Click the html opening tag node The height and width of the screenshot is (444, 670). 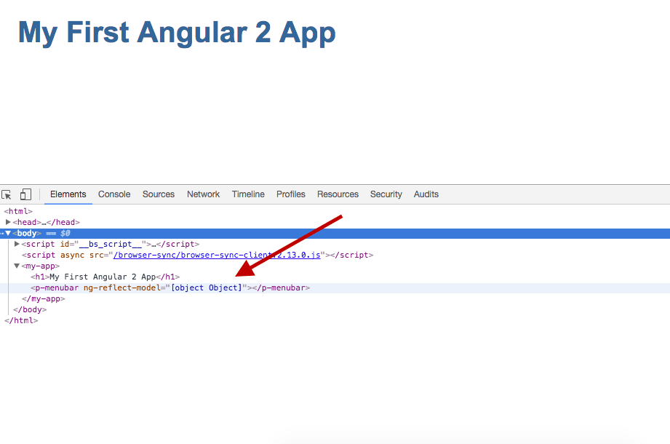(18, 211)
